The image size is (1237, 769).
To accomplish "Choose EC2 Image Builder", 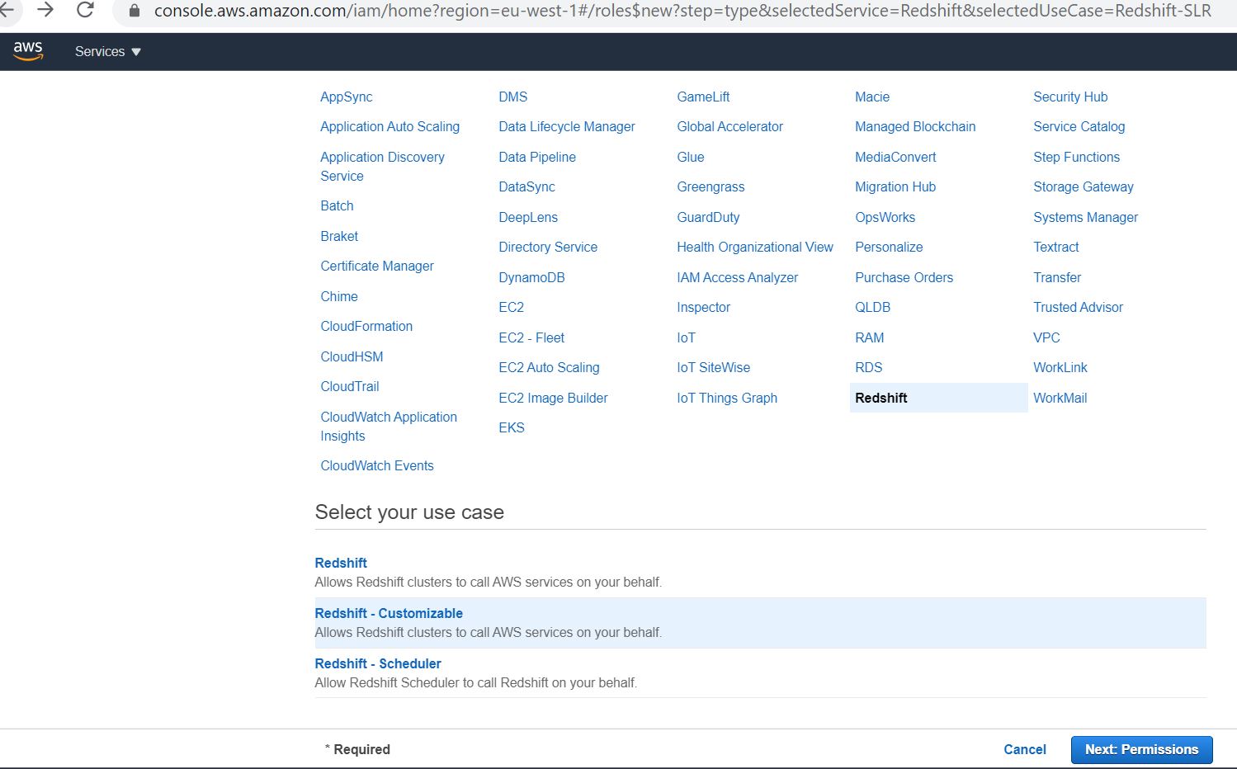I will tap(553, 398).
